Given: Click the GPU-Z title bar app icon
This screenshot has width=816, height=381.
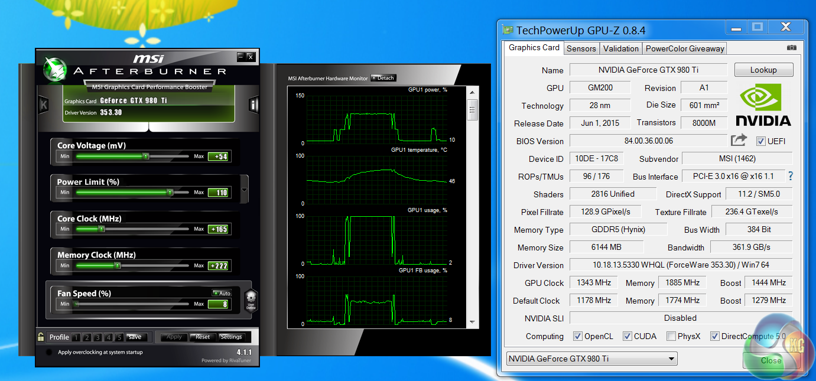Looking at the screenshot, I should coord(508,30).
